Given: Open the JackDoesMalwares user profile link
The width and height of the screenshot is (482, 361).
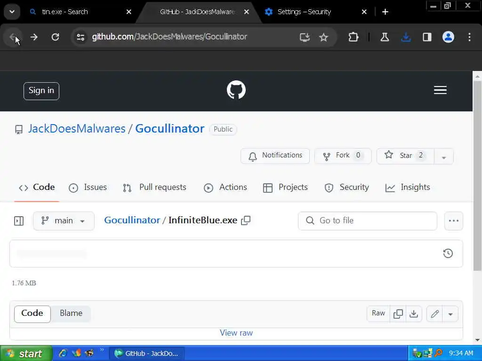Looking at the screenshot, I should coord(77,129).
